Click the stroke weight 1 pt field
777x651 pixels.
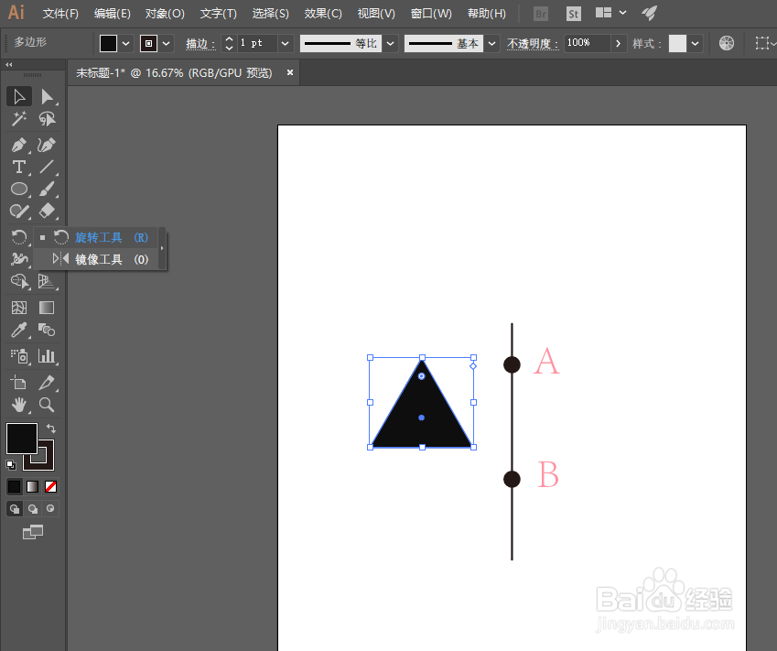pyautogui.click(x=256, y=43)
